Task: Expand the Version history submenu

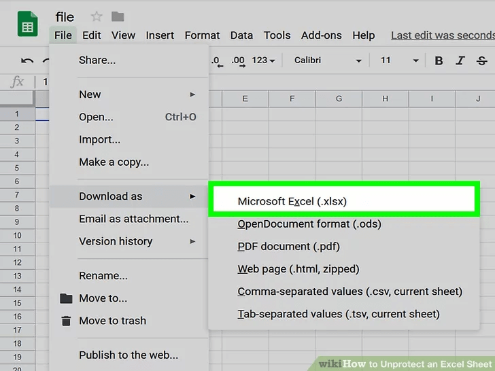Action: 129,241
